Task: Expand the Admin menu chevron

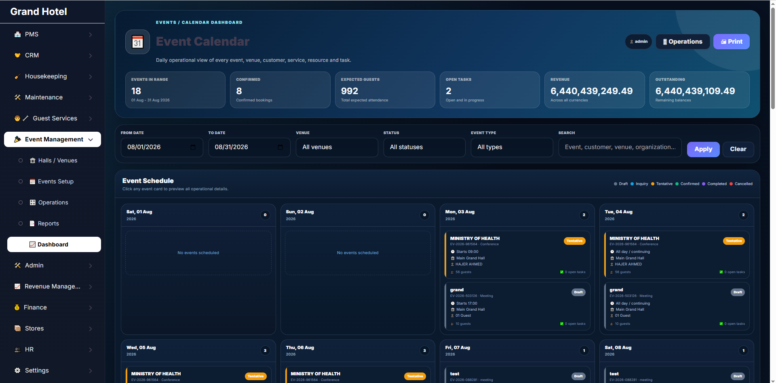Action: [91, 265]
